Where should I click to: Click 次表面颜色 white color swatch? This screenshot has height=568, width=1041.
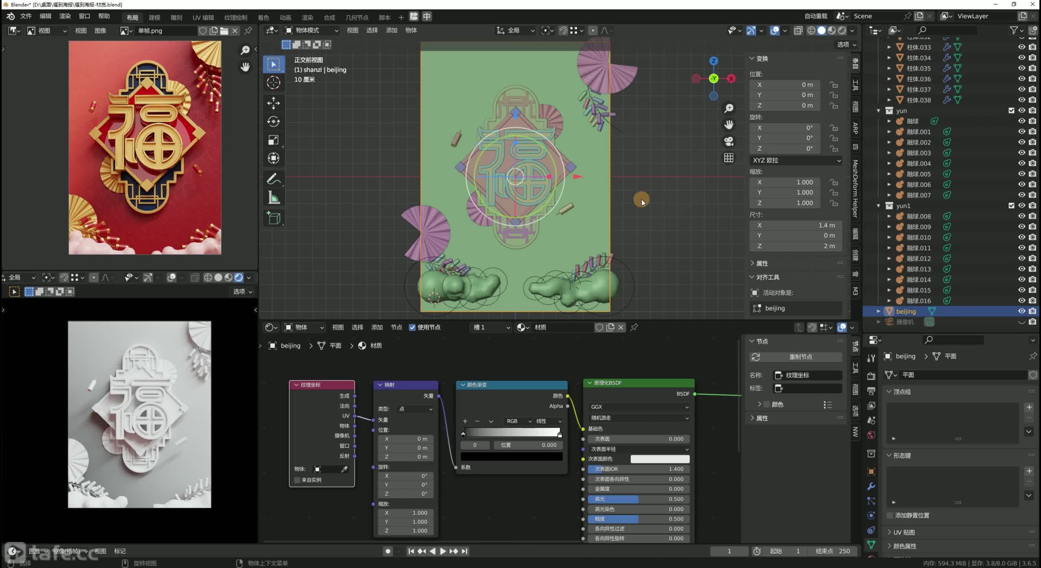[660, 459]
